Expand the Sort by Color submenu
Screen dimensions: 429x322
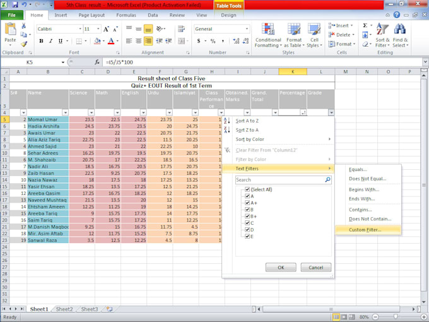point(278,139)
